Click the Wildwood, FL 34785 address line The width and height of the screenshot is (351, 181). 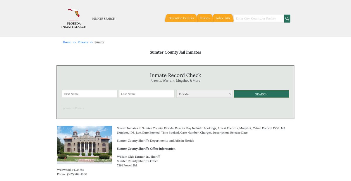[x=70, y=170]
